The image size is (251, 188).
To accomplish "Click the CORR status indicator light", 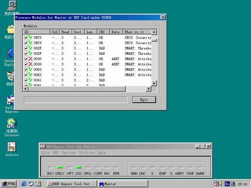I will pyautogui.click(x=97, y=167).
